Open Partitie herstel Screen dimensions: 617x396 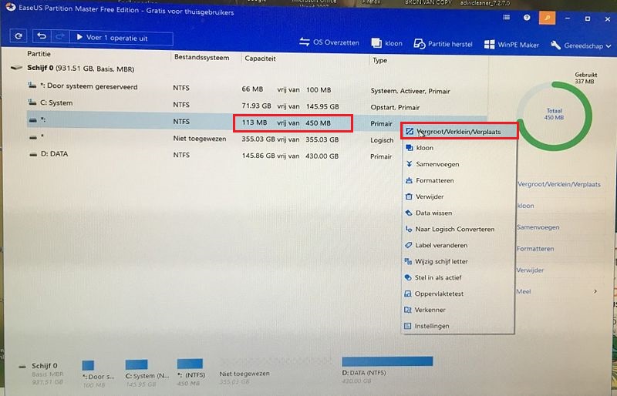(x=443, y=44)
